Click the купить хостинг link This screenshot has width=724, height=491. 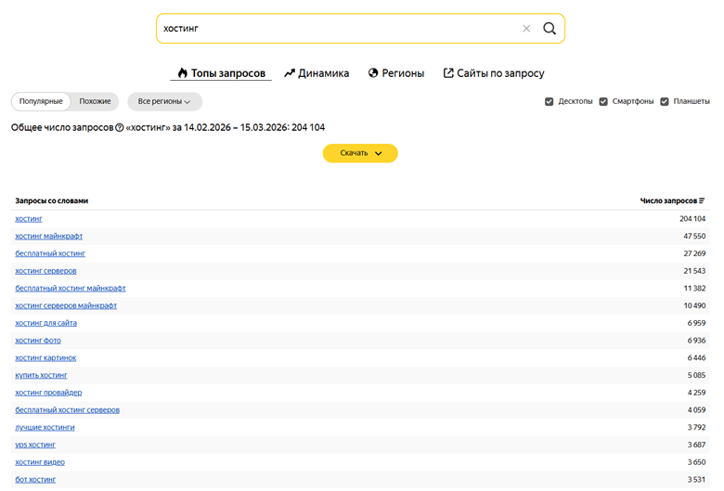[x=41, y=375]
